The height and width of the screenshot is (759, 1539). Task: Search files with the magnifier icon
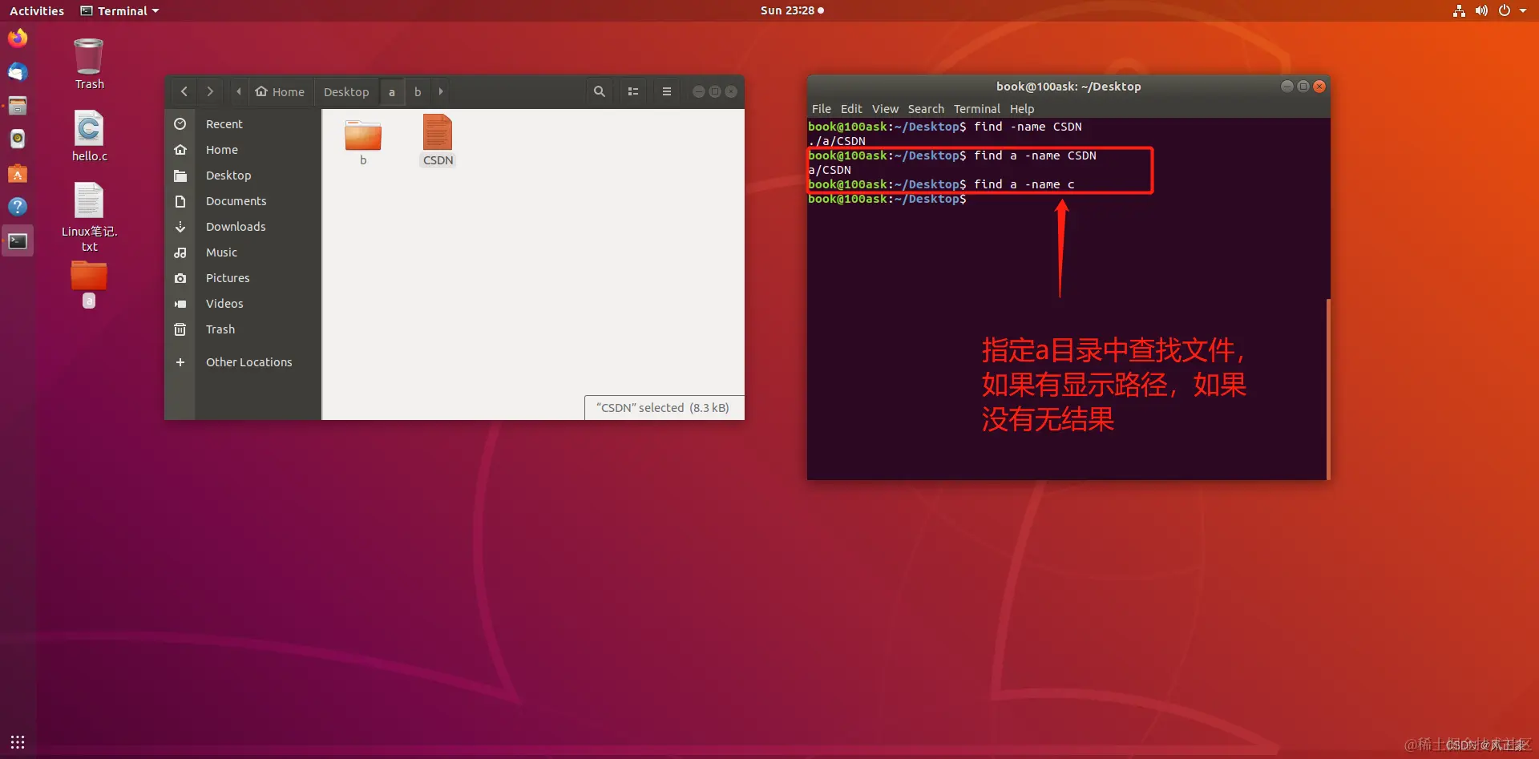599,91
